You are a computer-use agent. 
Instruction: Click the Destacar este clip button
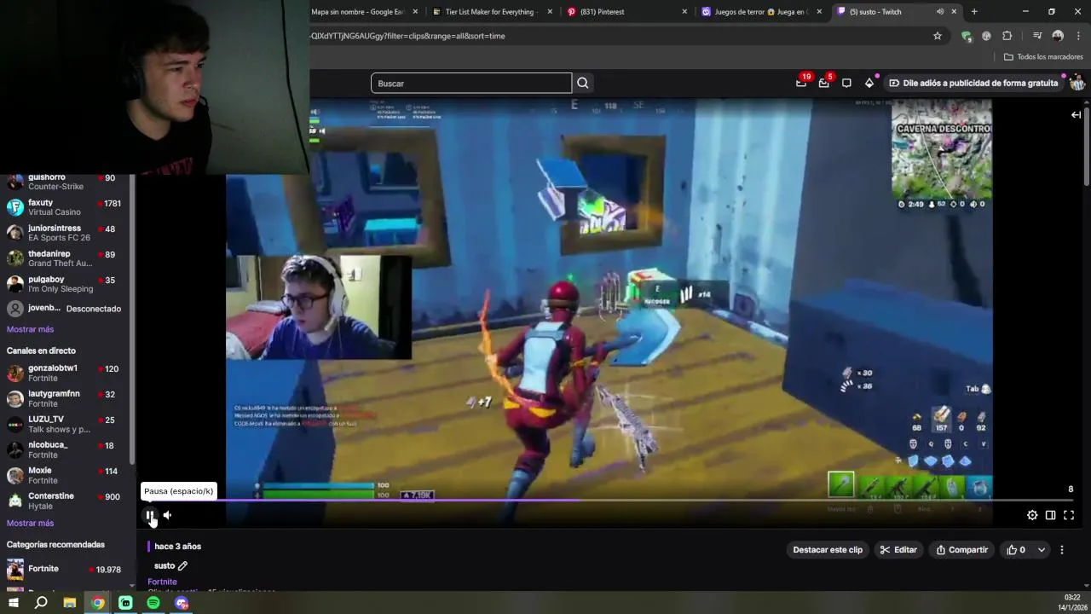pos(828,550)
